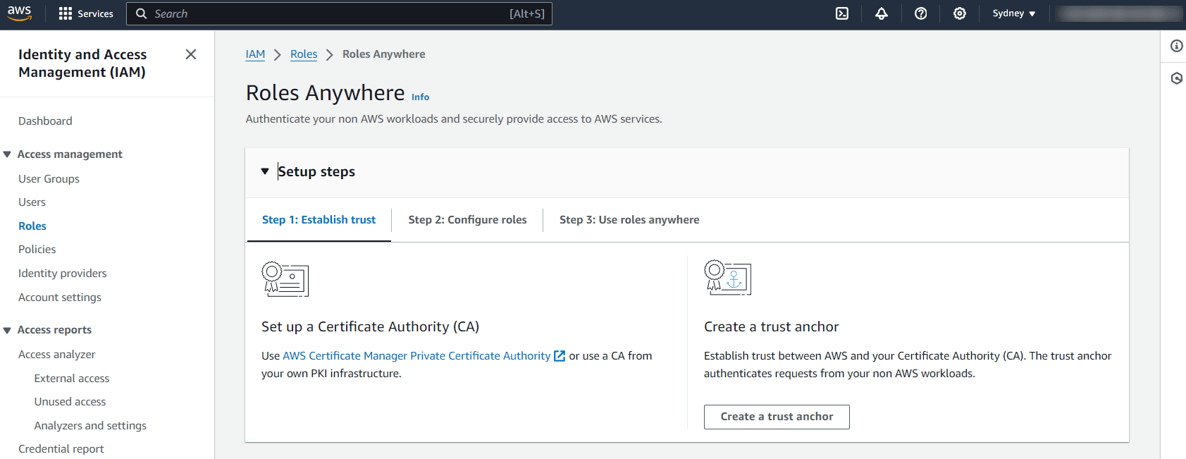Switch to Step 2: Configure roles tab

pos(467,220)
